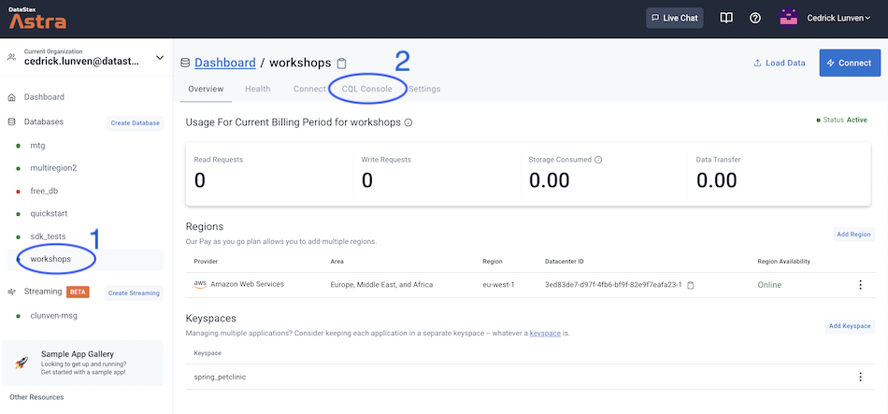Click the Amazon Web Services logo
Image resolution: width=888 pixels, height=414 pixels.
tap(200, 284)
